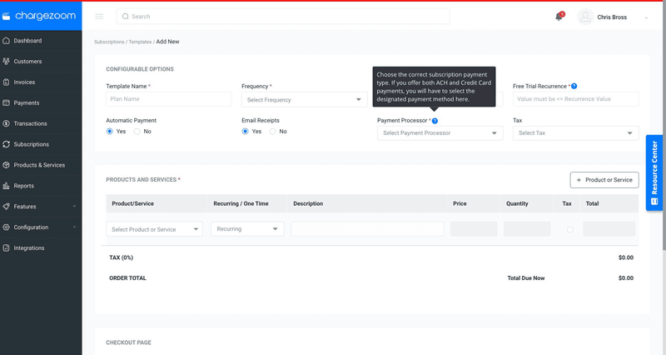Screen dimensions: 666x355
Task: Click the product Price field
Action: pos(474,228)
